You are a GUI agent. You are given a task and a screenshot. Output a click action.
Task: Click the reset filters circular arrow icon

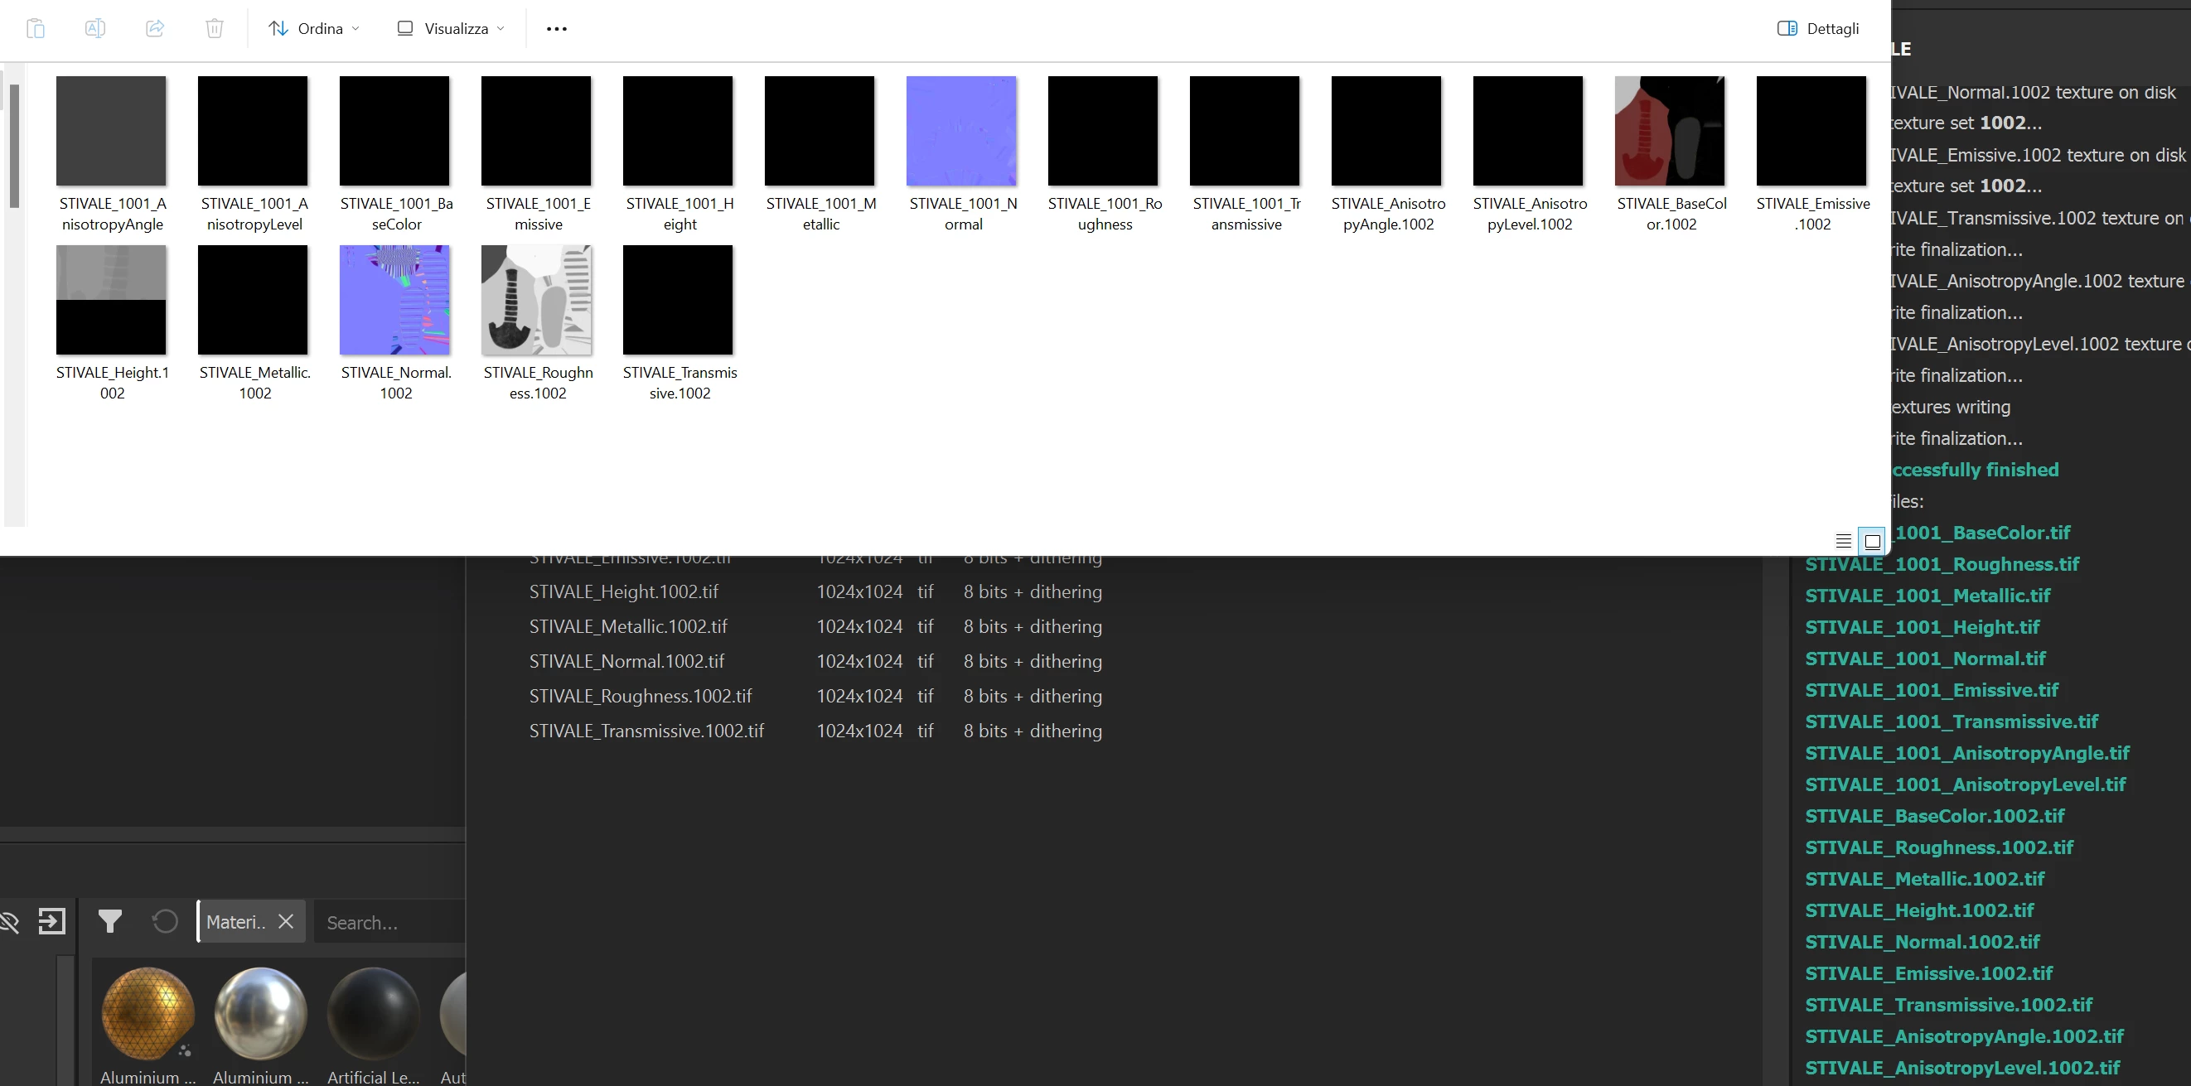coord(165,921)
